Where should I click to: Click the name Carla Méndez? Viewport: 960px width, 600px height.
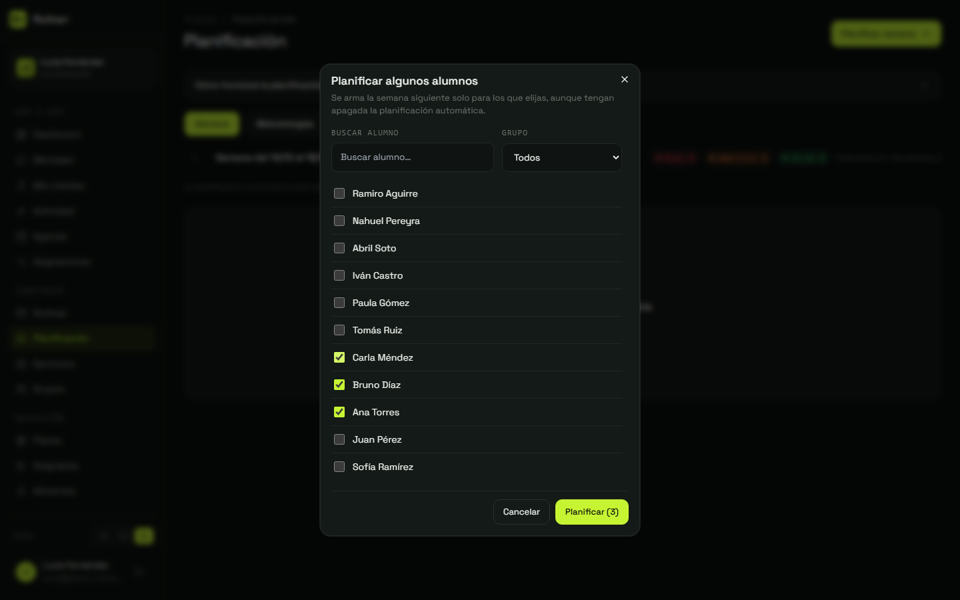pyautogui.click(x=383, y=357)
